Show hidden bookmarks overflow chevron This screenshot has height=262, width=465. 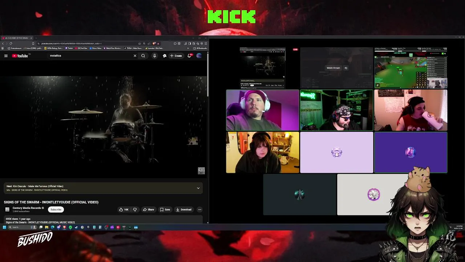[x=188, y=48]
